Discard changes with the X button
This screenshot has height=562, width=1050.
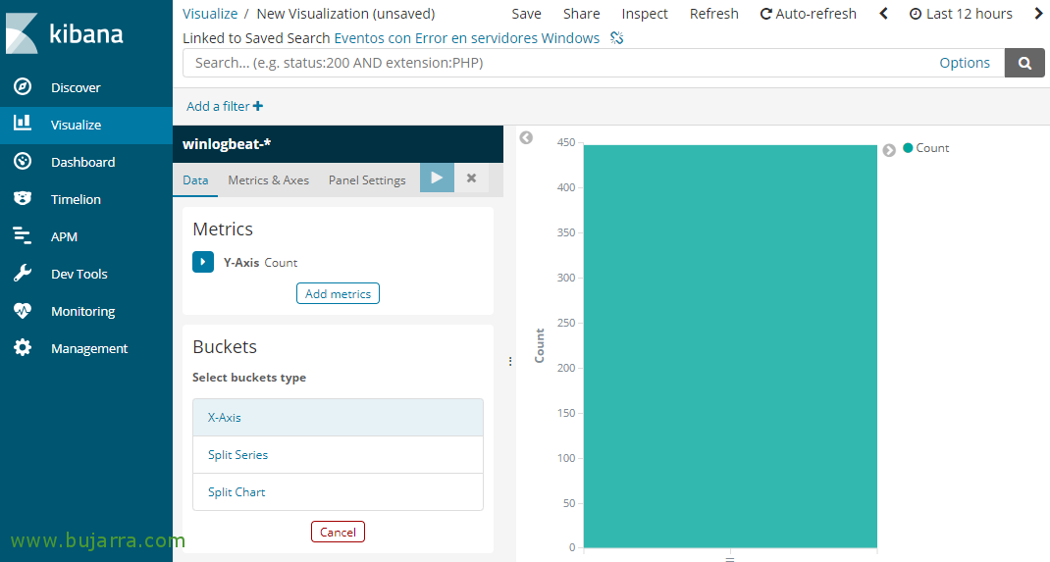click(471, 179)
